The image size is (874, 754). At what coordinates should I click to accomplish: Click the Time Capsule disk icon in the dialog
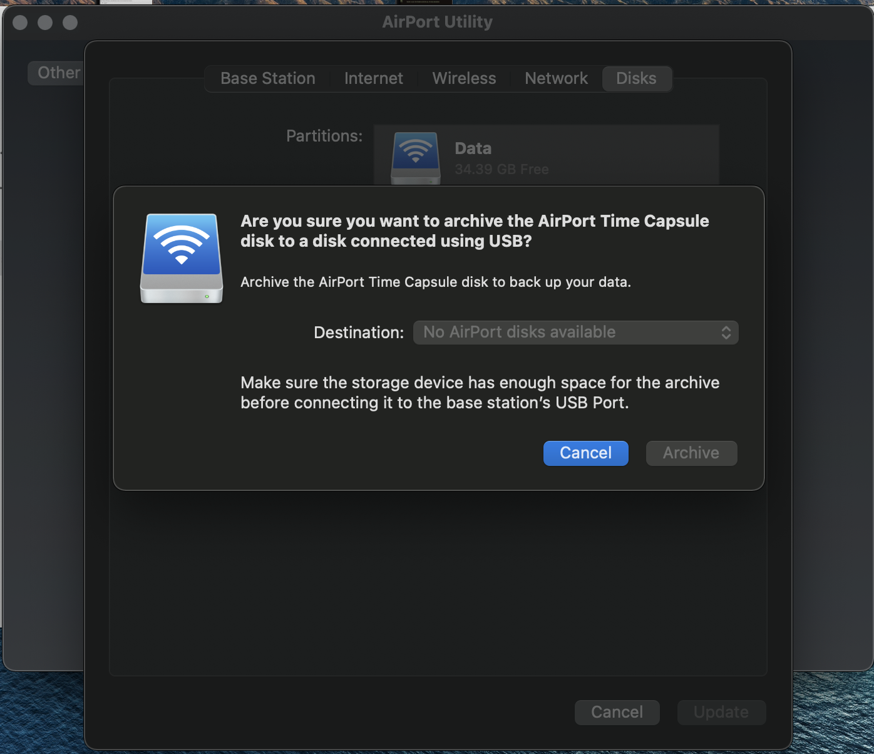pos(182,259)
